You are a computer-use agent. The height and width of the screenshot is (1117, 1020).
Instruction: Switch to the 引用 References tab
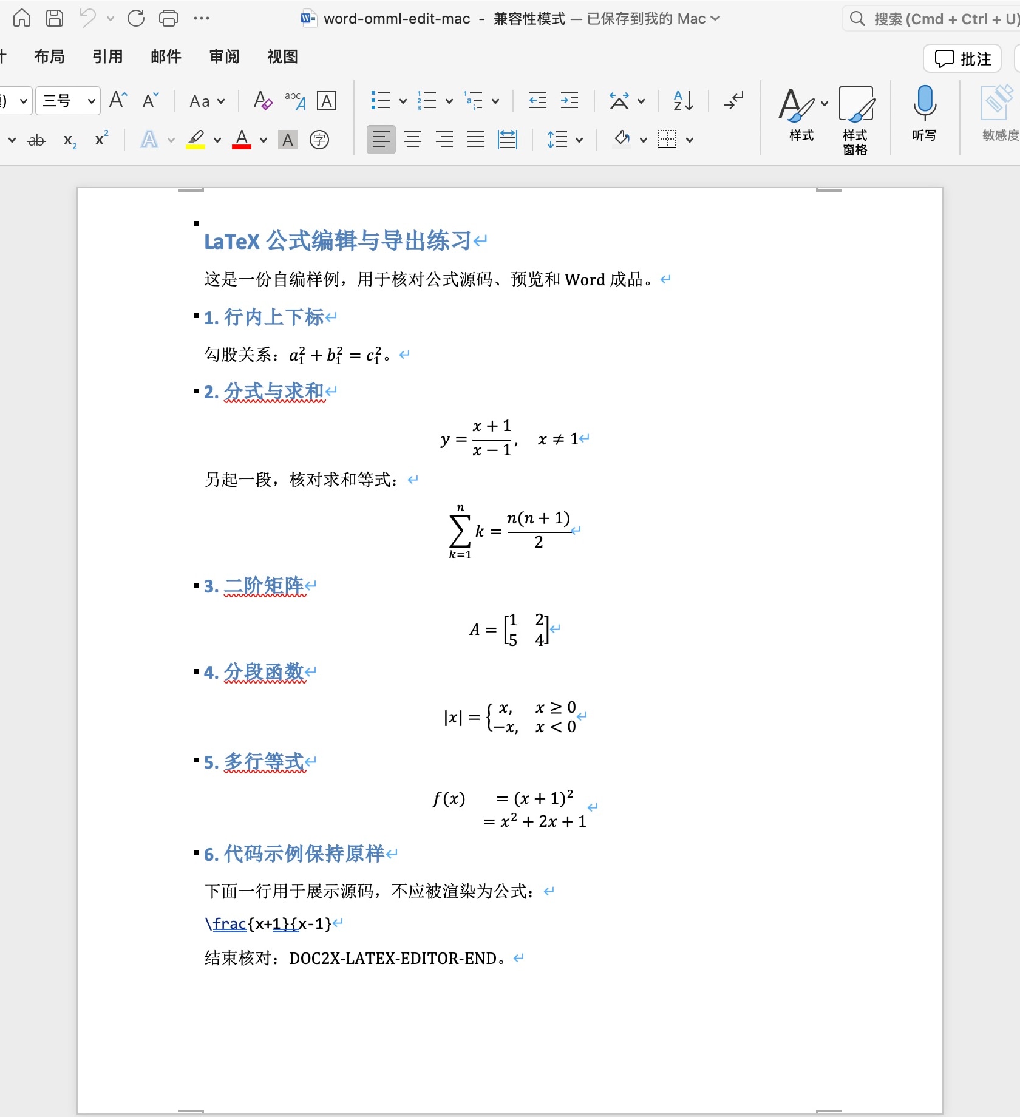(107, 56)
